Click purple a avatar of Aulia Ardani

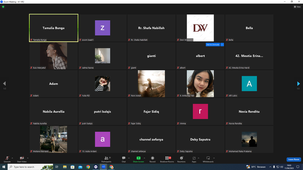[x=102, y=139]
